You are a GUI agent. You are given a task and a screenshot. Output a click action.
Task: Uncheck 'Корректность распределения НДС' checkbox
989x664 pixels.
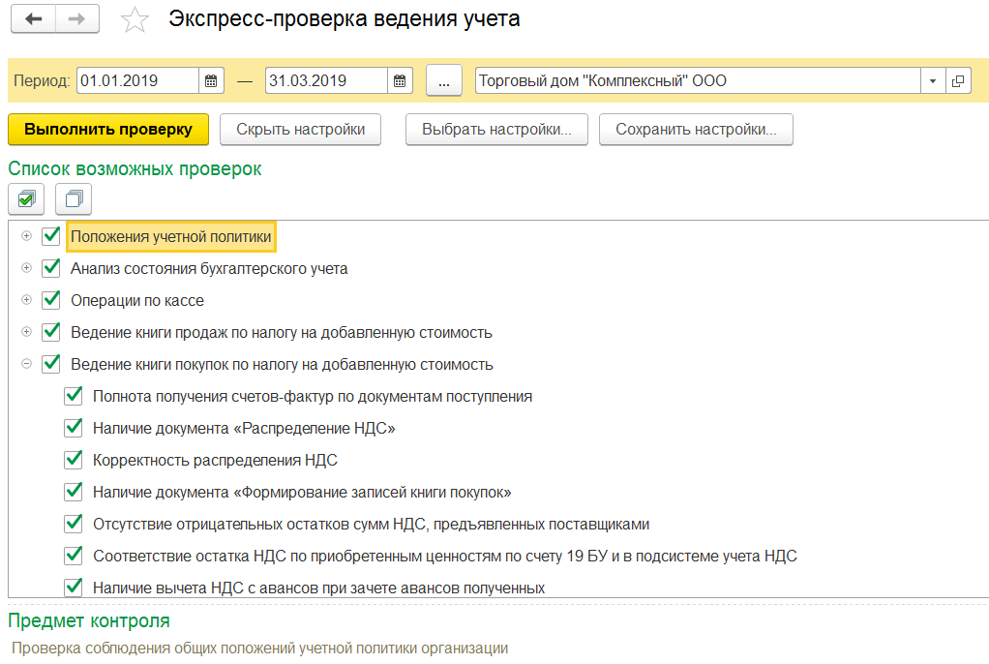point(73,460)
